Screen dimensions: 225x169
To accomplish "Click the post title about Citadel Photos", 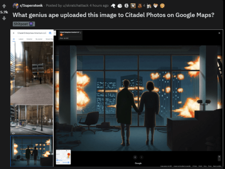I will click(114, 15).
